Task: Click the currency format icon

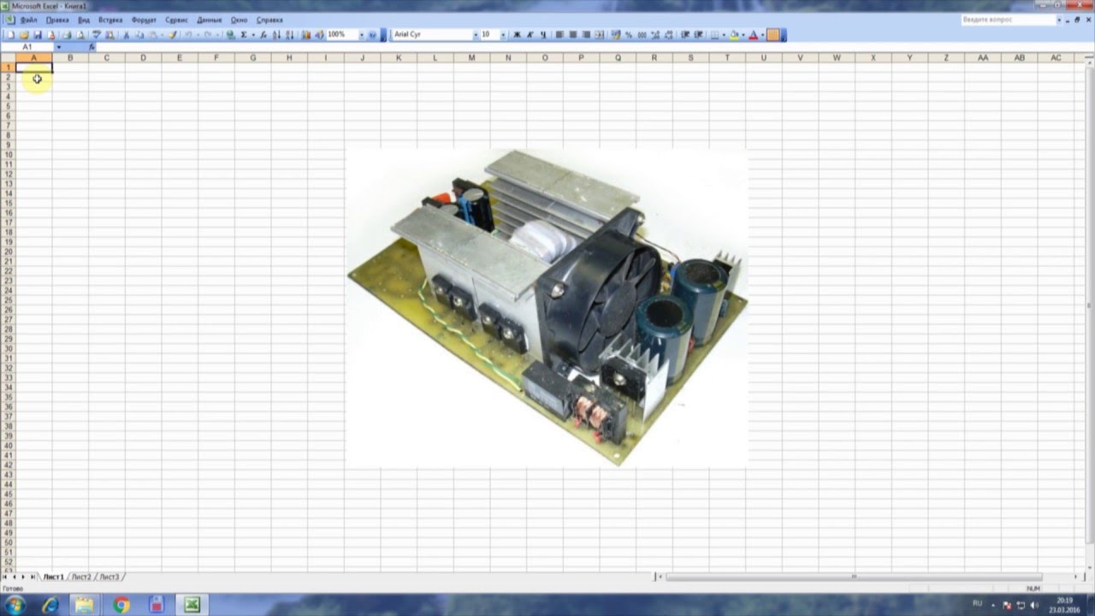Action: (614, 35)
